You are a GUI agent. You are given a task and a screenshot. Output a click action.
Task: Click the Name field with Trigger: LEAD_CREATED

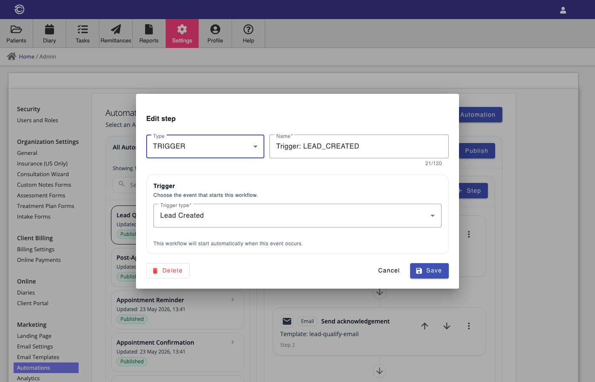(359, 146)
